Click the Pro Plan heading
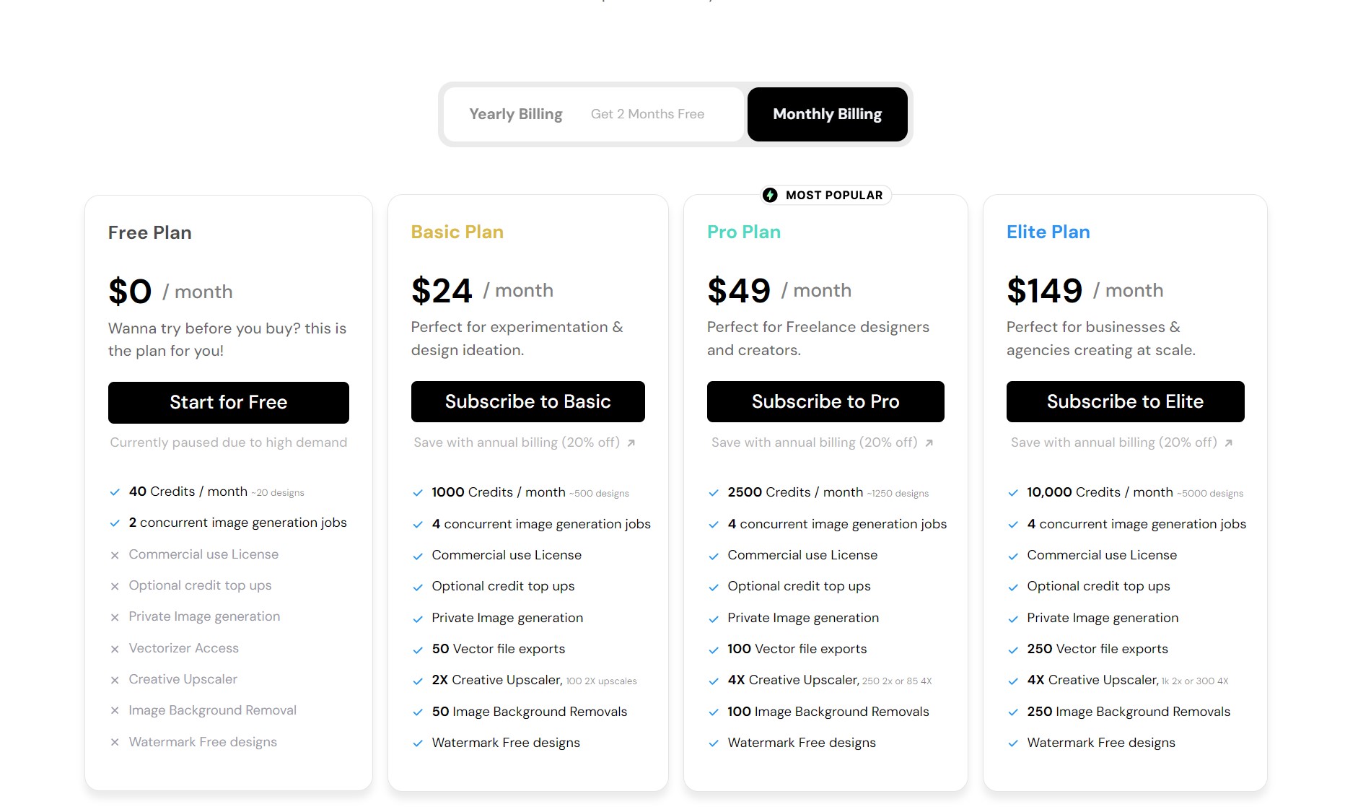 [743, 232]
